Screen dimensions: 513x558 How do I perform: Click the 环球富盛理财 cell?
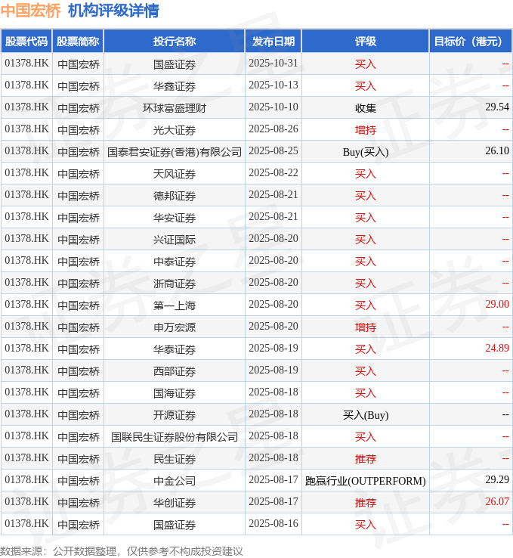(175, 108)
